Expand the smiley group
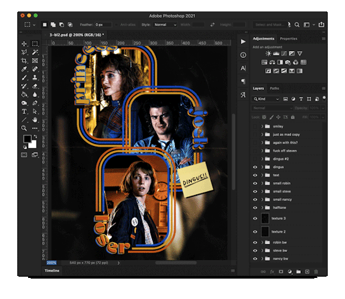This screenshot has width=345, height=299. click(262, 126)
